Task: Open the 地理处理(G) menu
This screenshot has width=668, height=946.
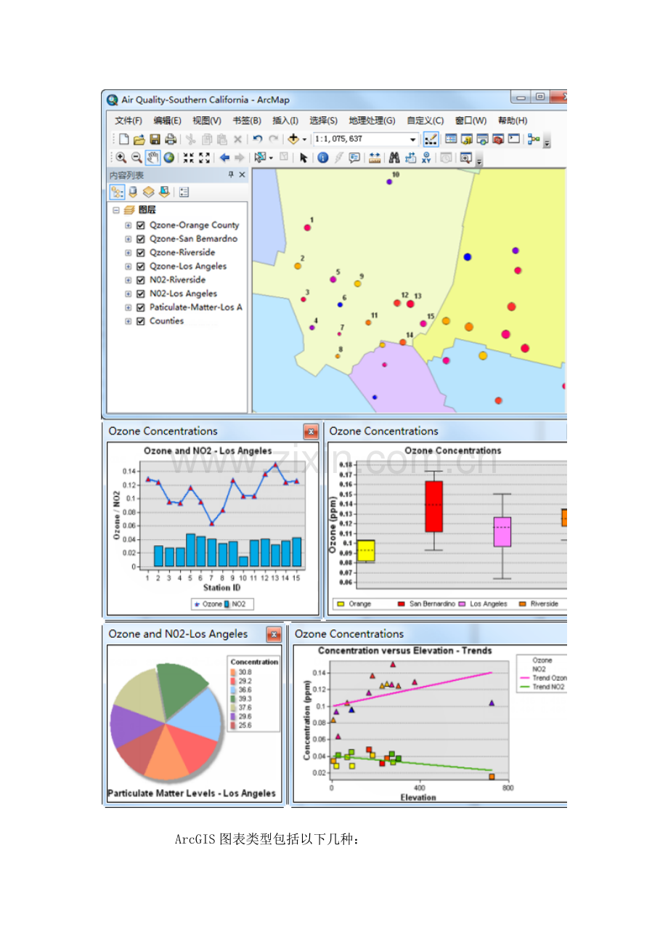Action: click(372, 121)
